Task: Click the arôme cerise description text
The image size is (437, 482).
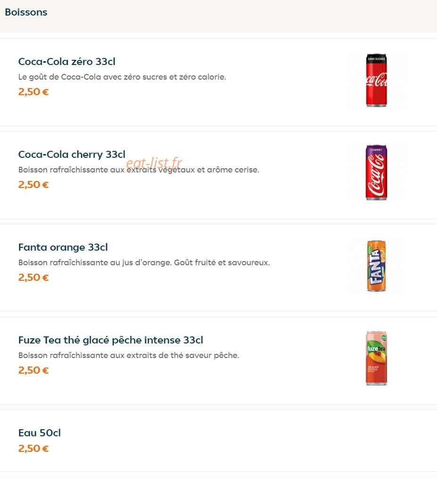Action: (139, 170)
